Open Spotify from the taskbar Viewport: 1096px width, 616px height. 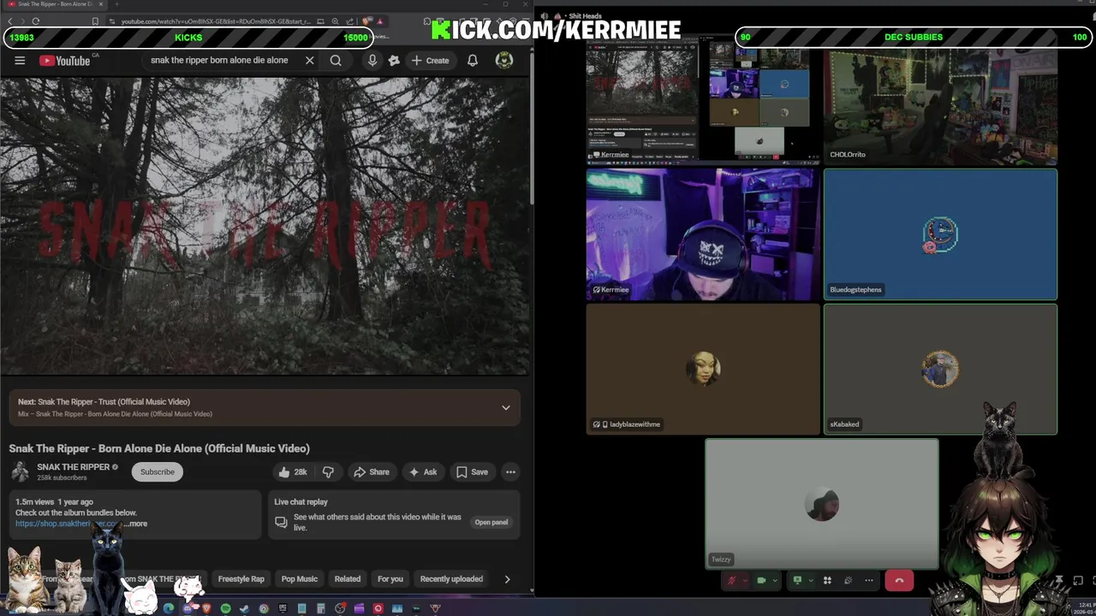click(x=225, y=608)
